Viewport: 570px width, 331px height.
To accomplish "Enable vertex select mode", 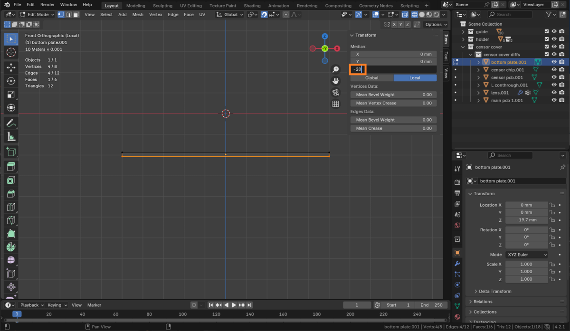I will tap(61, 14).
